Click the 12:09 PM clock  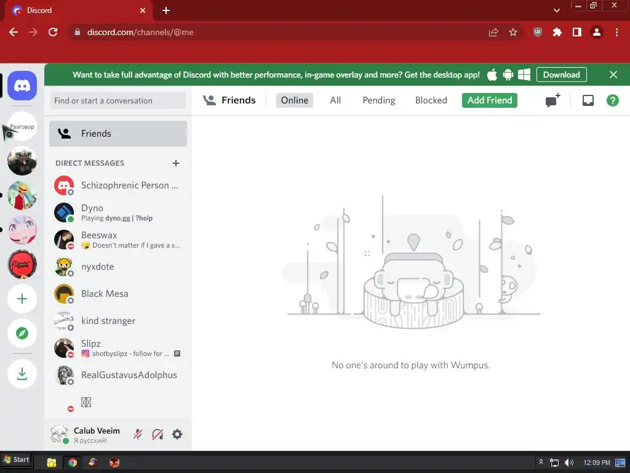(597, 463)
